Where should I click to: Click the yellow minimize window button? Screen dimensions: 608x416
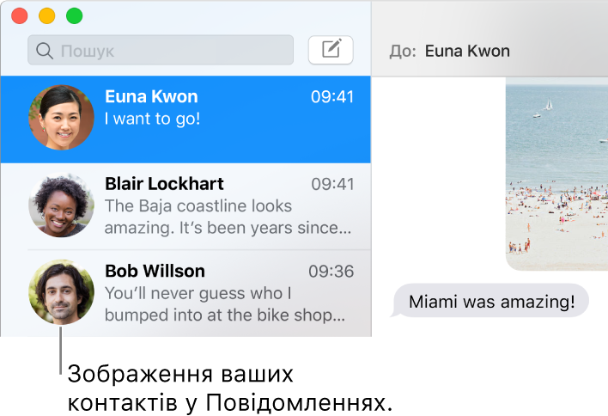point(47,15)
